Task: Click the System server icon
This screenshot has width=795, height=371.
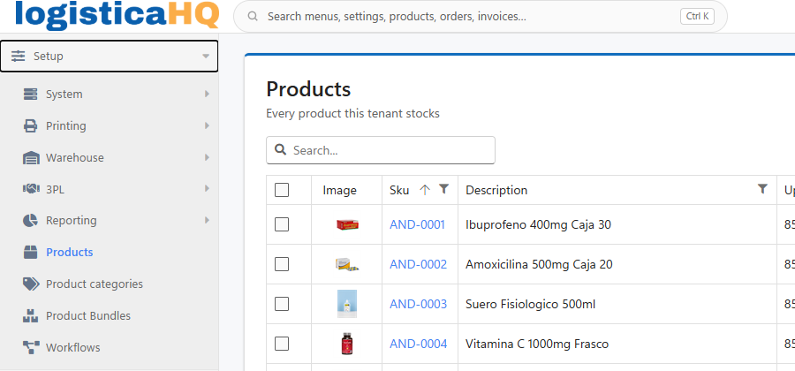Action: pos(30,95)
